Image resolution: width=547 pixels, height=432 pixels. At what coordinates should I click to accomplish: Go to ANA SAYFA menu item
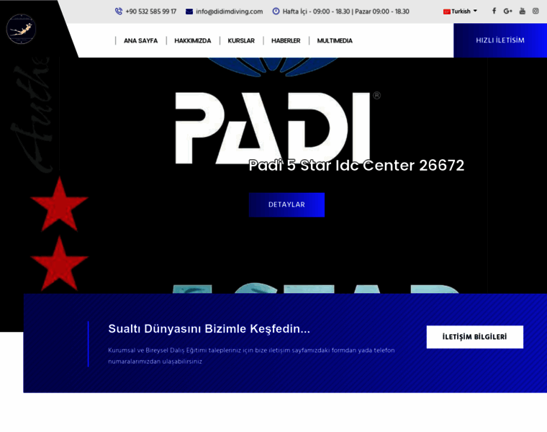[x=140, y=41]
